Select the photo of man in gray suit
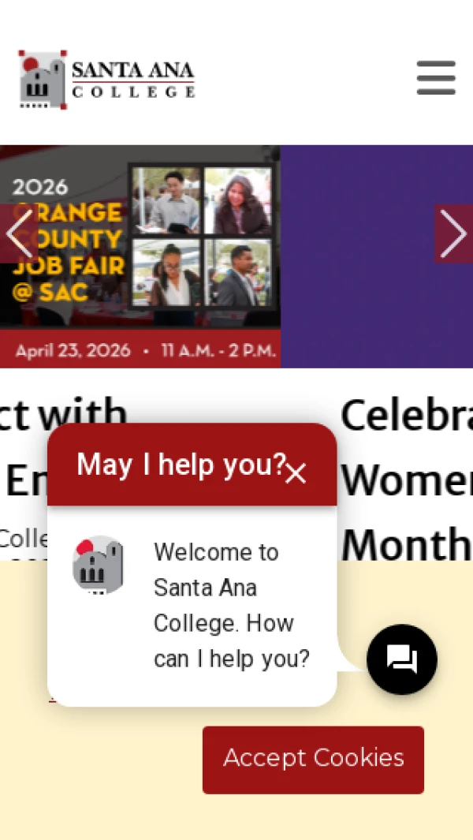 pos(237,272)
